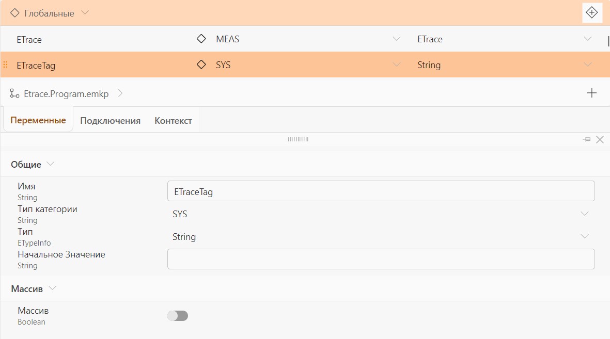The height and width of the screenshot is (339, 610).
Task: Switch to the Переменные tab
Action: pos(38,121)
